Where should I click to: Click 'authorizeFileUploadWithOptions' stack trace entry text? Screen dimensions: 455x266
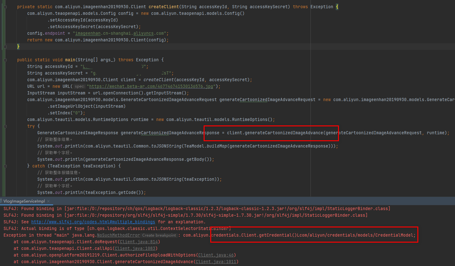pyautogui.click(x=157, y=255)
